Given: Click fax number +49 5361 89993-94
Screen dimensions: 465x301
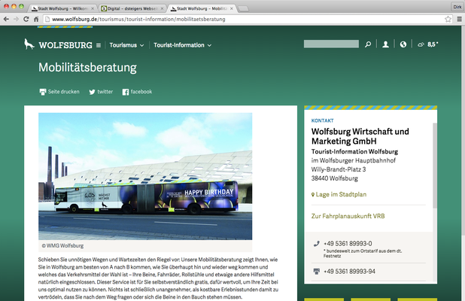Looking at the screenshot, I should [x=349, y=272].
